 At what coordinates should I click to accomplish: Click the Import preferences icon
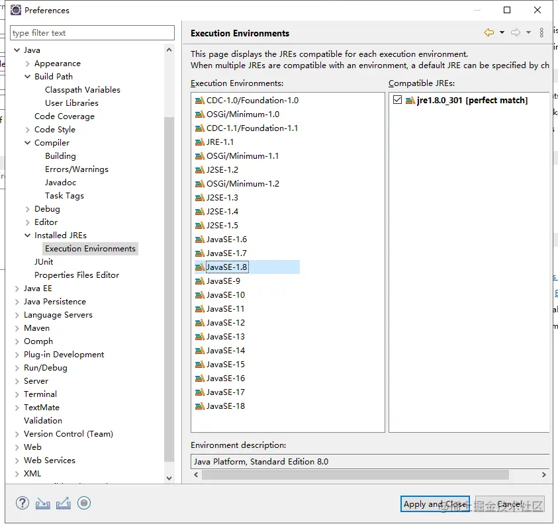(43, 504)
